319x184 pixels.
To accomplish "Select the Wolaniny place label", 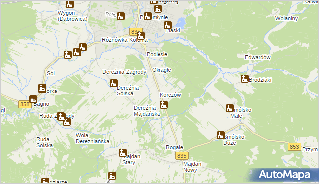I will tap(286, 19).
